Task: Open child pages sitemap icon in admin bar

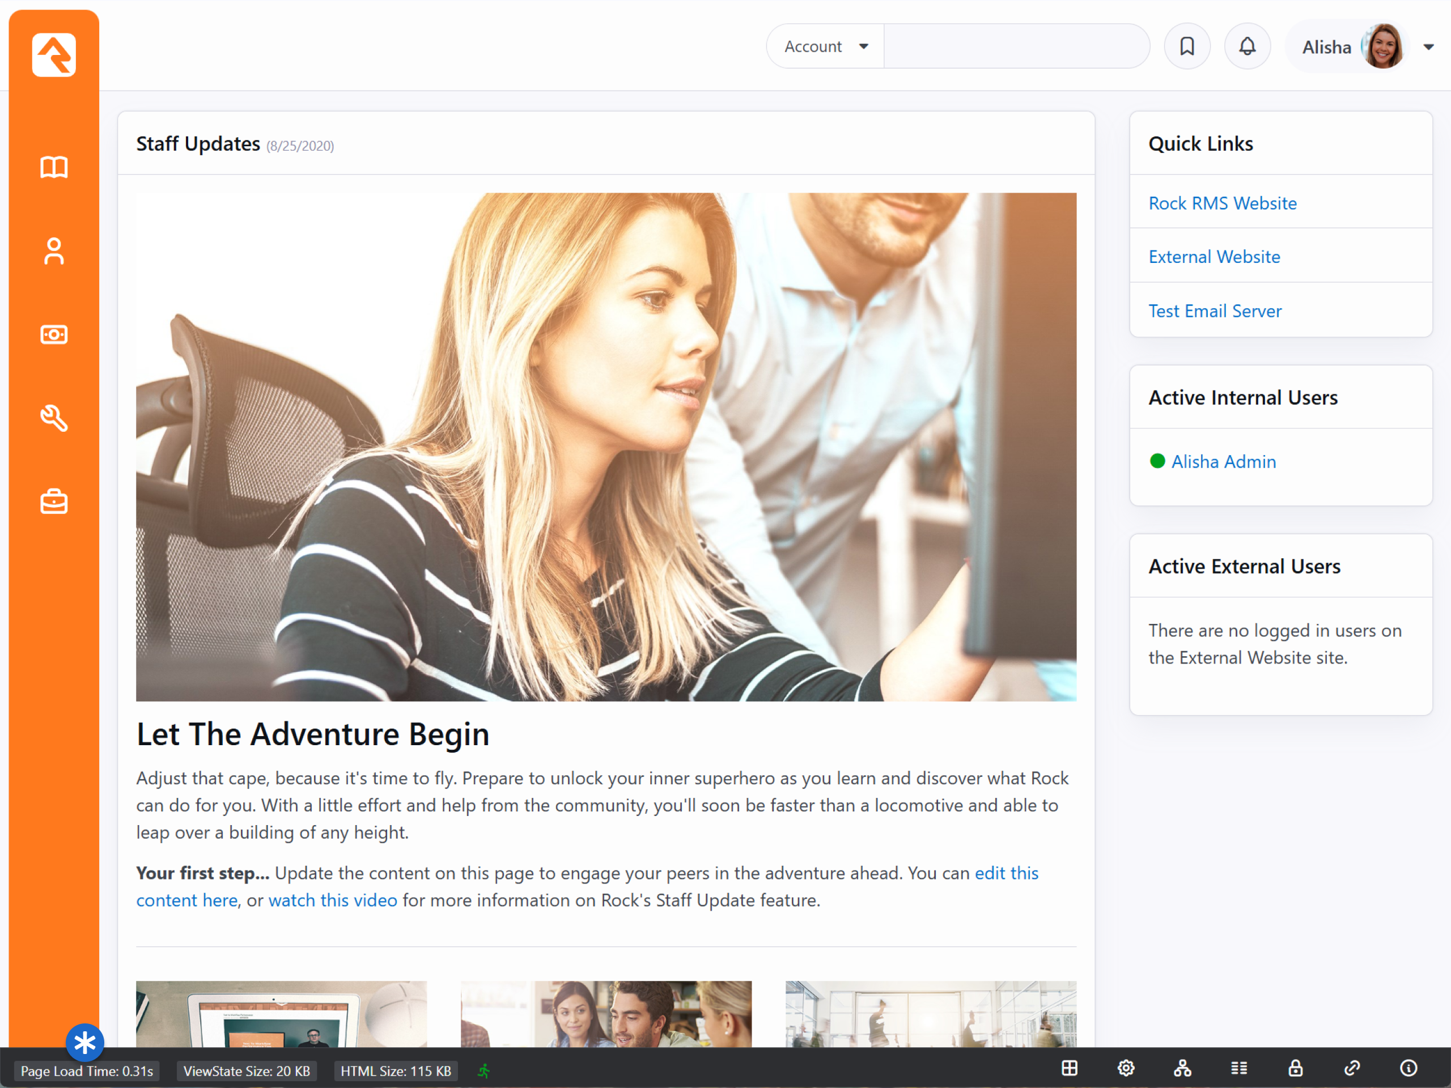Action: tap(1182, 1069)
